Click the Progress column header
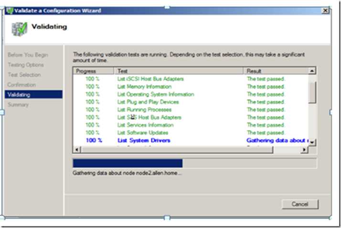Screen dimensions: 341x228 pos(93,71)
